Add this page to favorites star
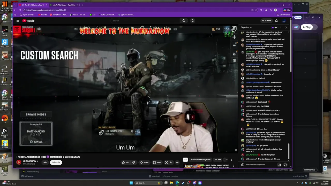The image size is (331, 186). 256,10
